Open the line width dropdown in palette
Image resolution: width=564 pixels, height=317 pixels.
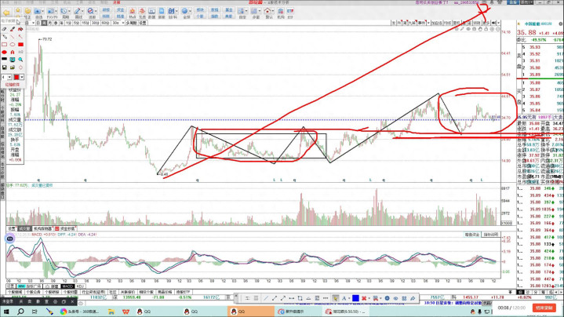click(8, 77)
